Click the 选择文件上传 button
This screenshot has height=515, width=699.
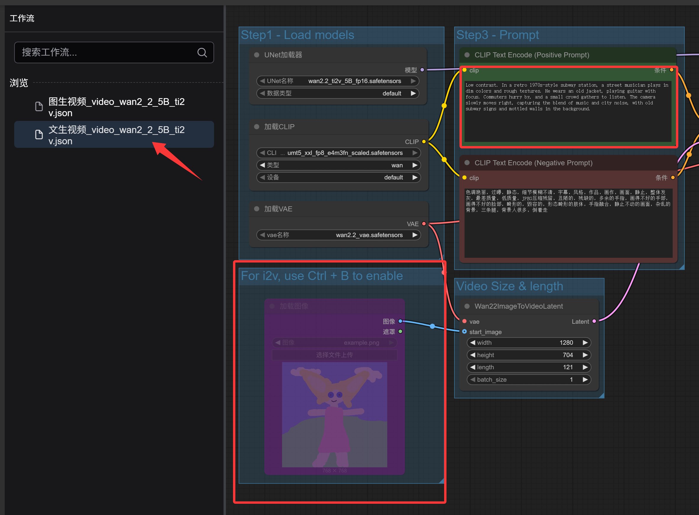[334, 355]
